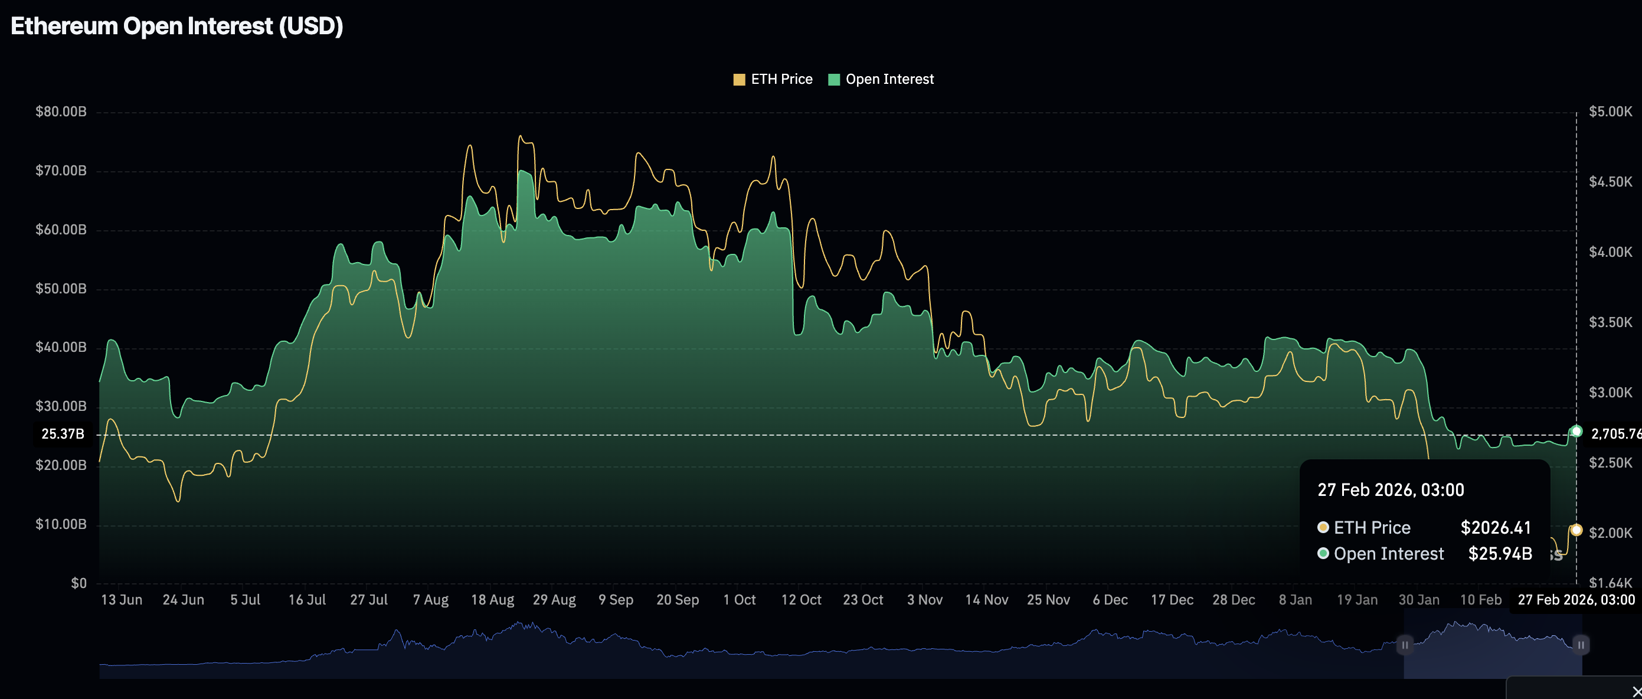This screenshot has height=699, width=1642.
Task: Click the yellow ETH price marker dot
Action: [1576, 530]
